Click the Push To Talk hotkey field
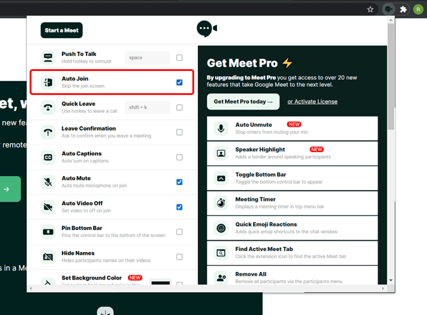 tap(147, 58)
